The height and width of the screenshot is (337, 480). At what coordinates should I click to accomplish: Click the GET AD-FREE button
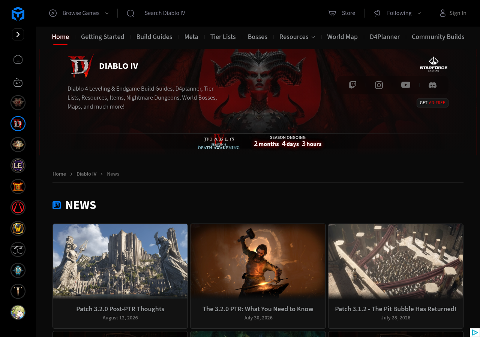tap(432, 103)
